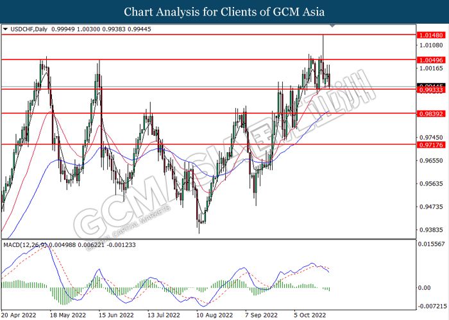Select the 0.97176 red price label
449x320 pixels.
point(431,145)
